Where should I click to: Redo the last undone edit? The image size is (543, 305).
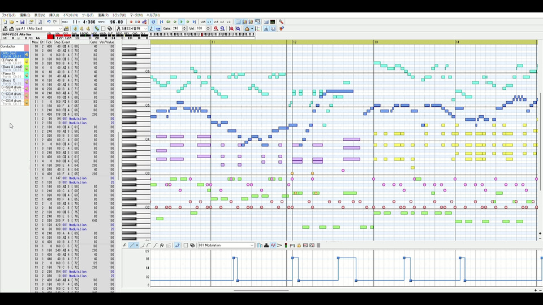pos(55,22)
